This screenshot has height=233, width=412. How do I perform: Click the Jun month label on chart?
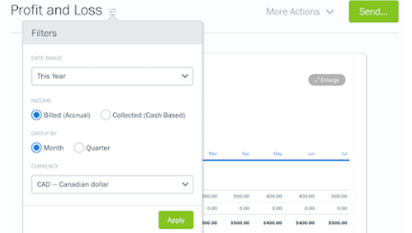(x=311, y=153)
